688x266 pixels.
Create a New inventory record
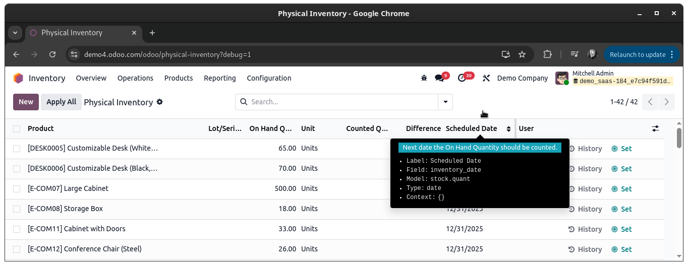[x=26, y=102]
